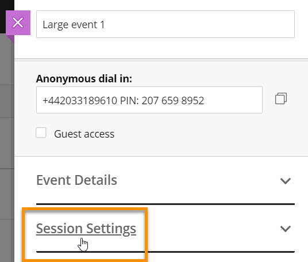Click the downward arrow beside Event Details
This screenshot has height=262, width=308.
coord(285,181)
